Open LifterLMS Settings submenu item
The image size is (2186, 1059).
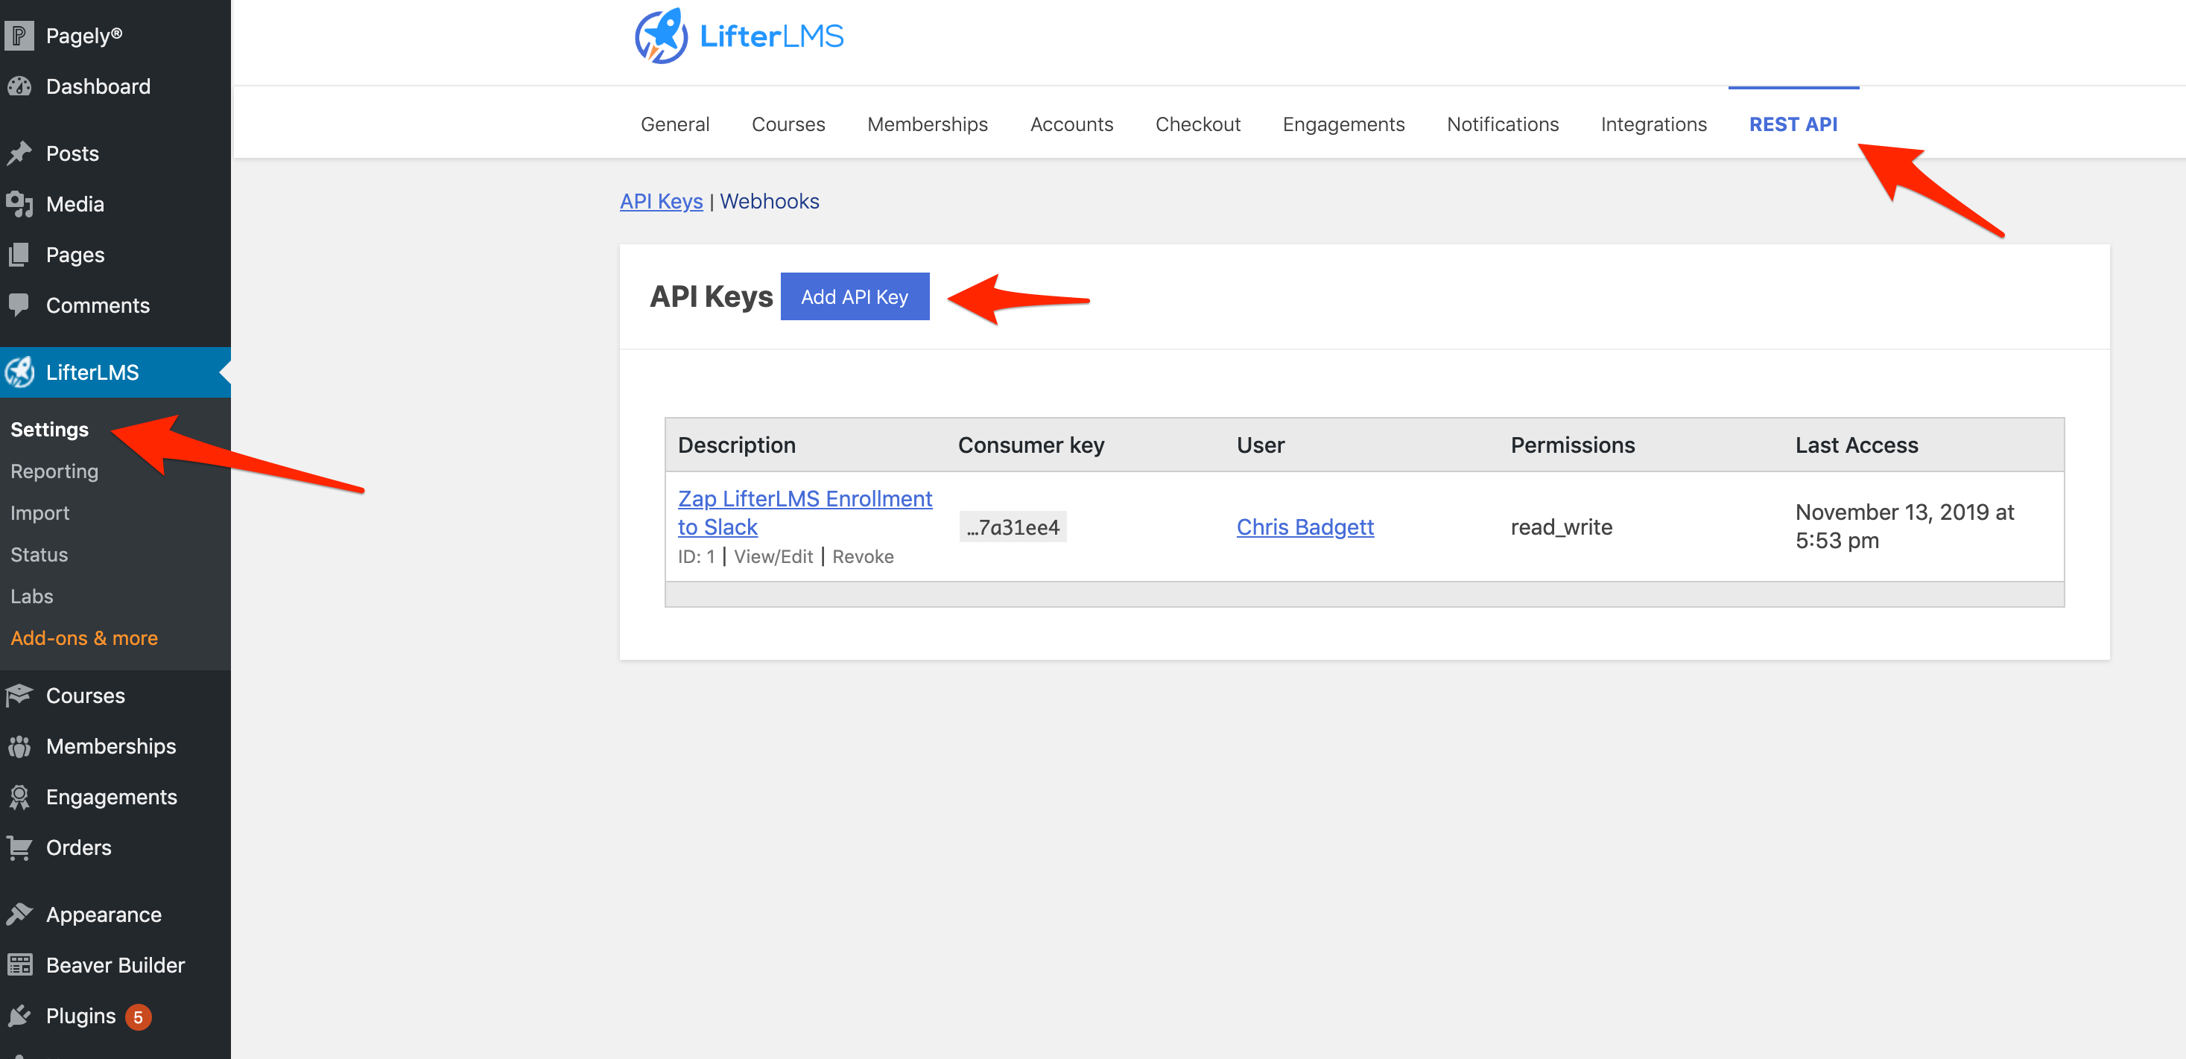coord(49,430)
